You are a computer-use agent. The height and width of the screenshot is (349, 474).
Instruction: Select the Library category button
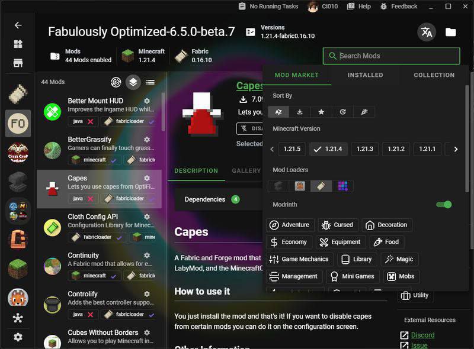point(357,259)
